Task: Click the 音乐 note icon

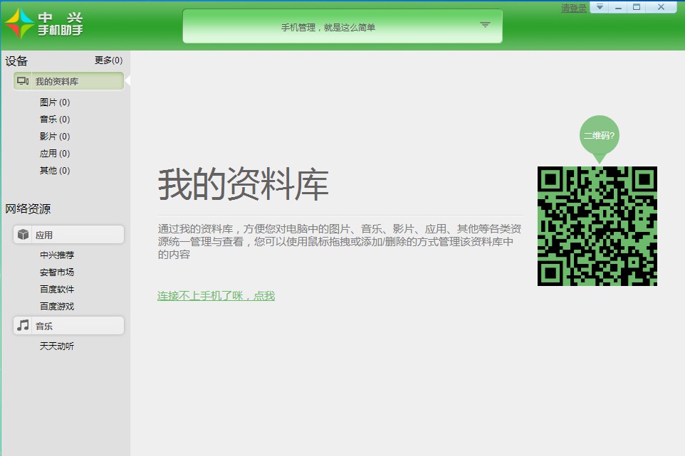Action: click(23, 325)
